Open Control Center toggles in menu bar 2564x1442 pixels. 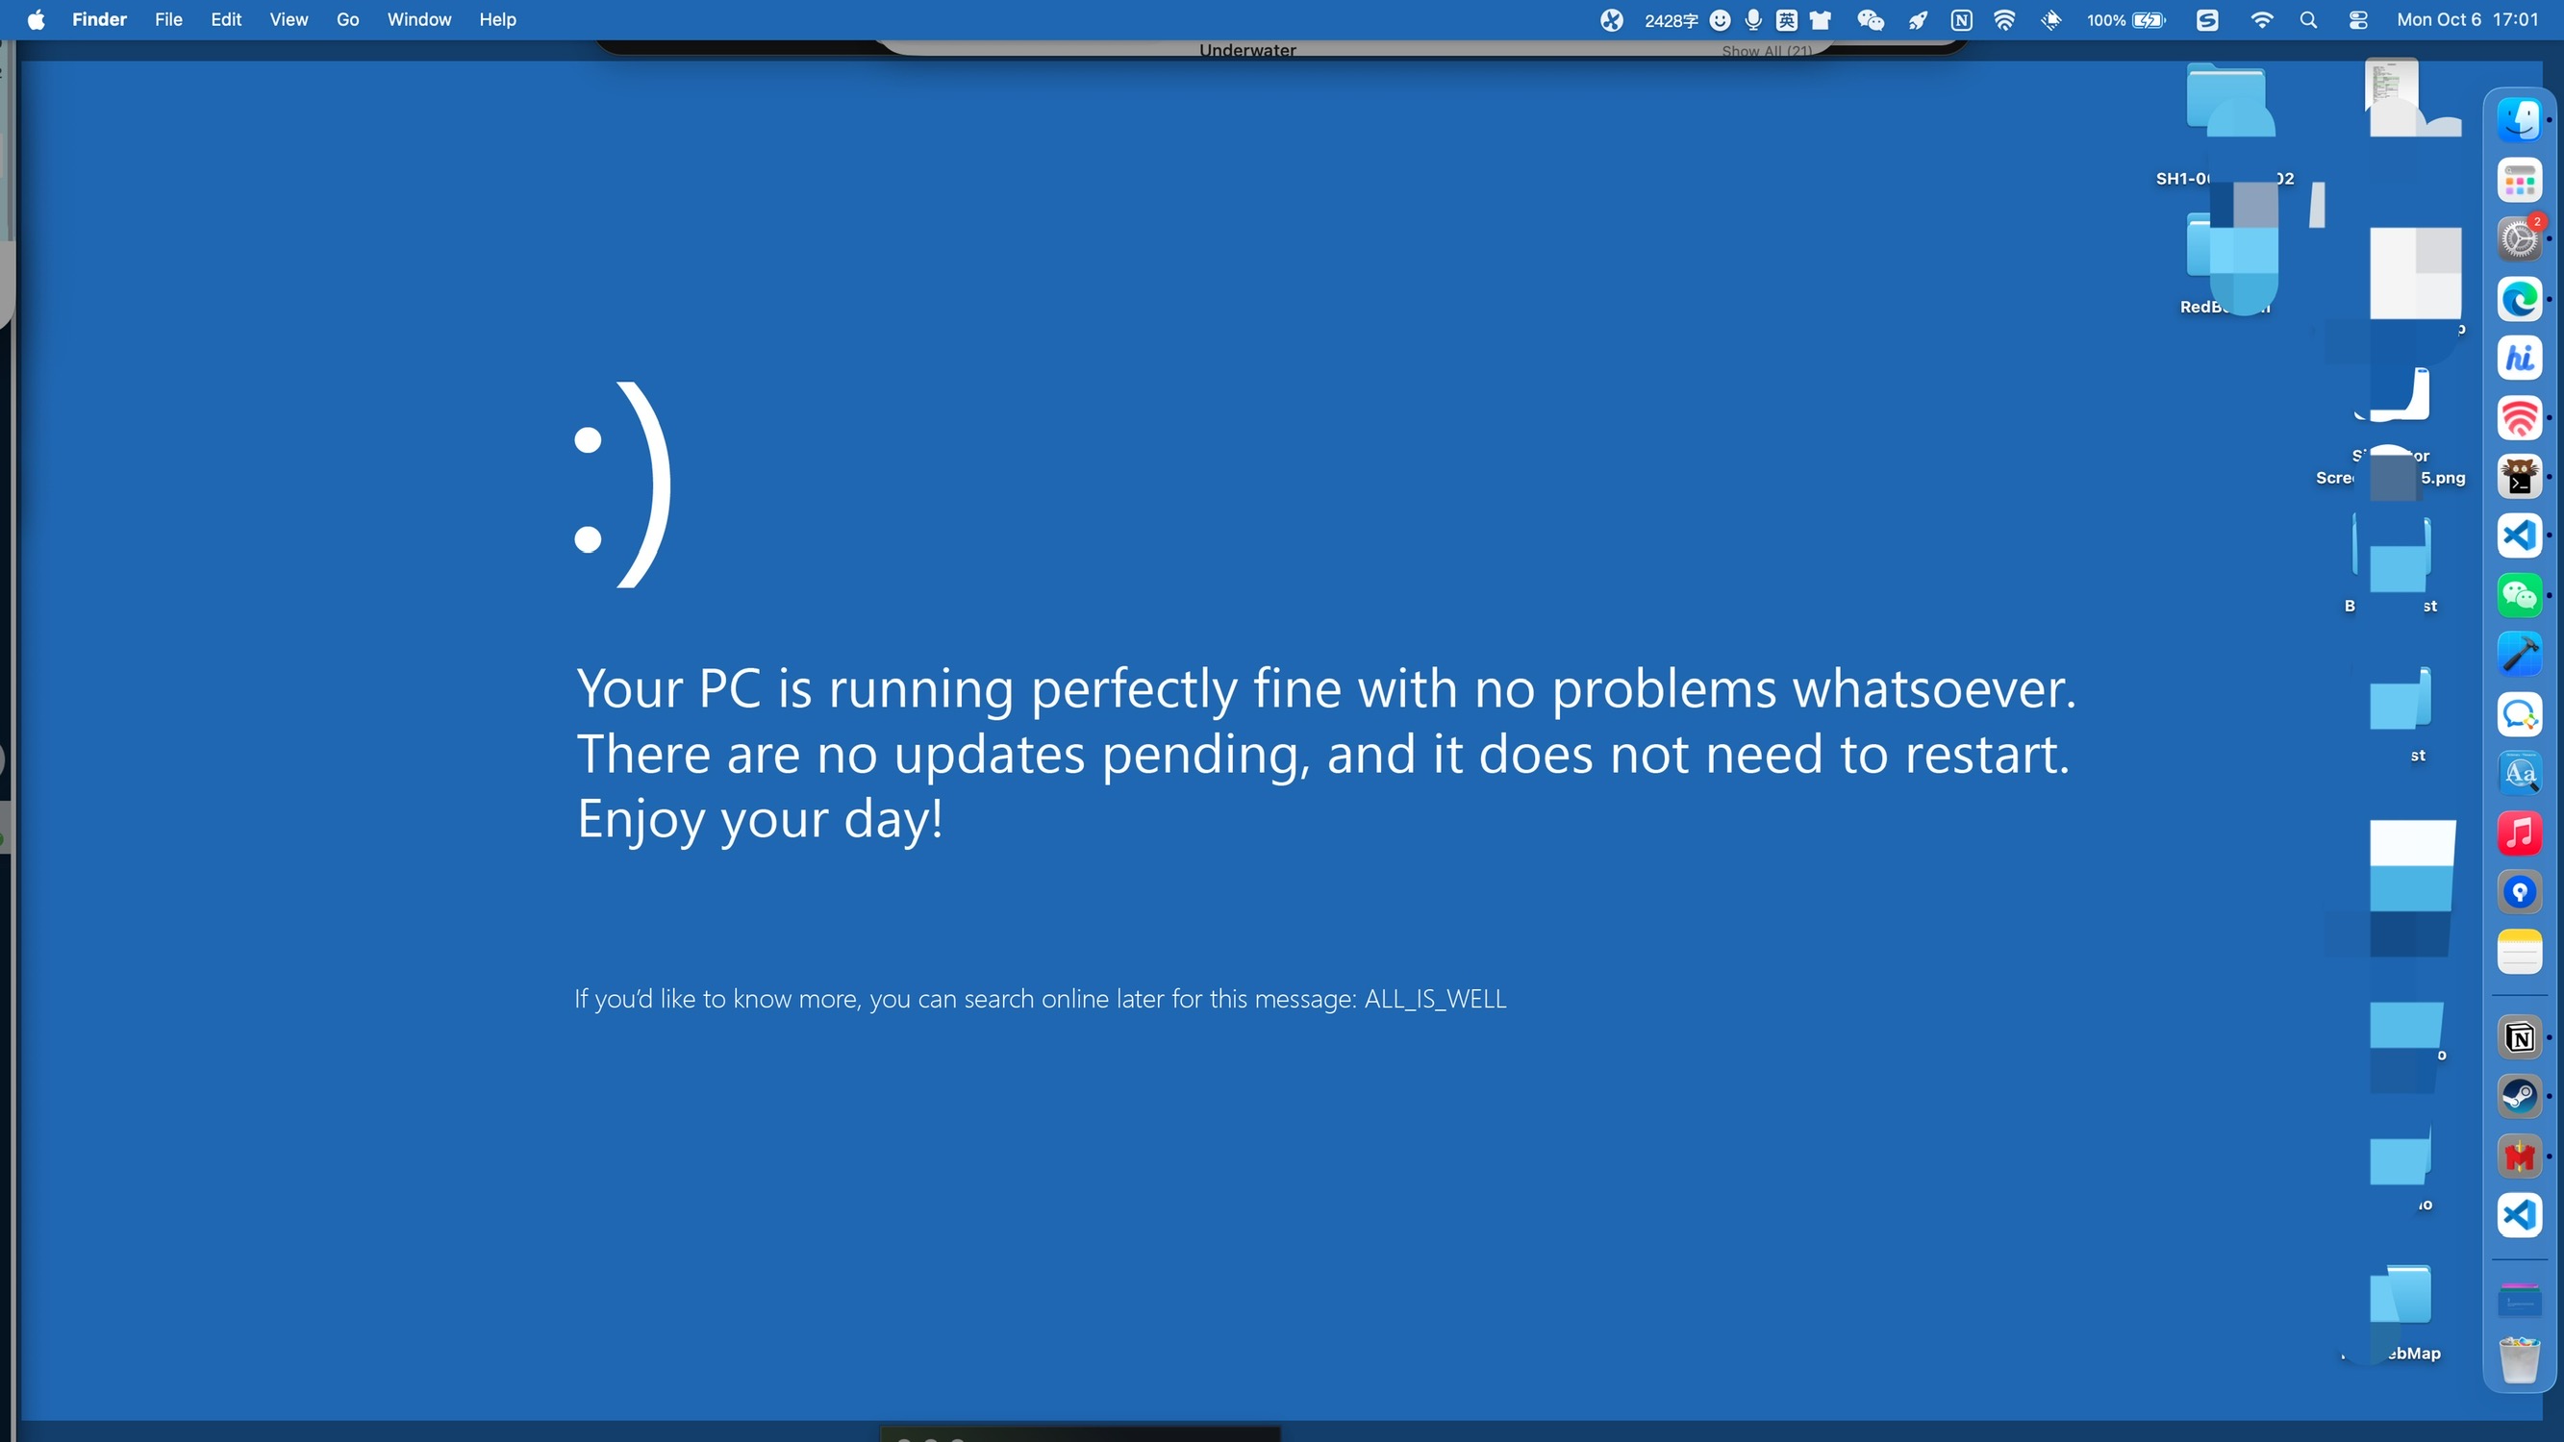[2358, 20]
